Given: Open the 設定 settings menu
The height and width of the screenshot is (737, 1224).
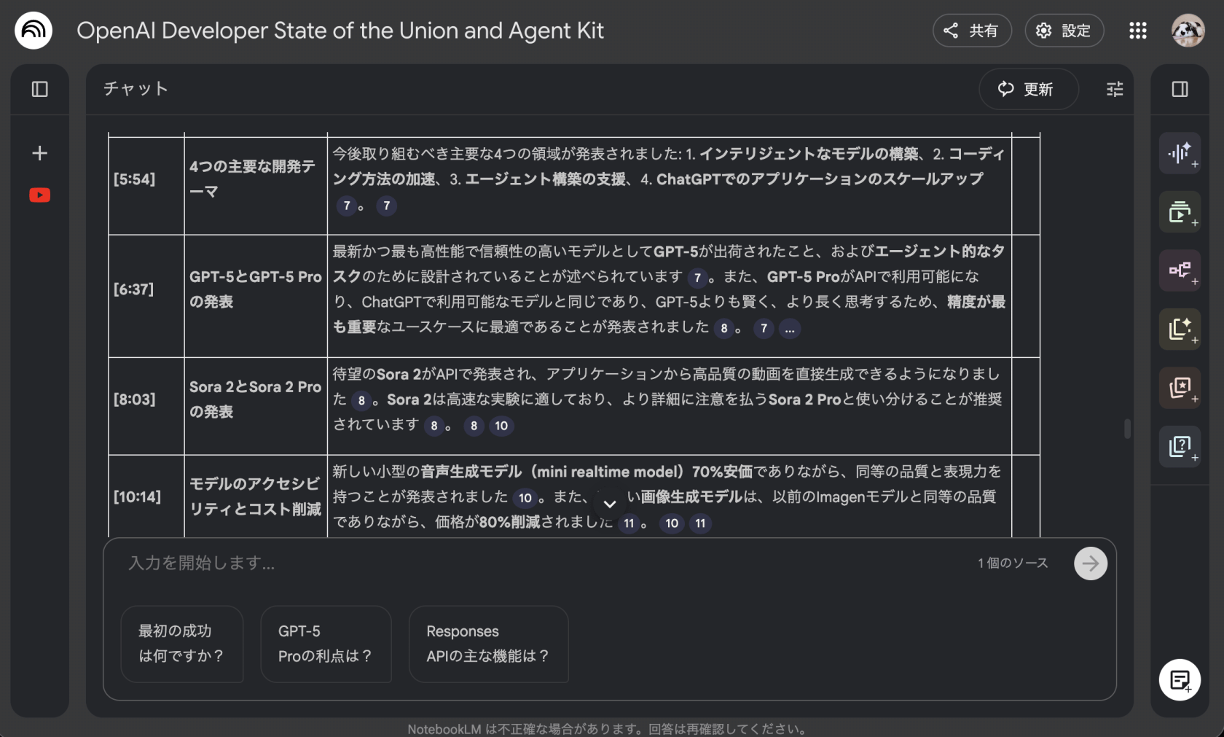Looking at the screenshot, I should (x=1064, y=31).
